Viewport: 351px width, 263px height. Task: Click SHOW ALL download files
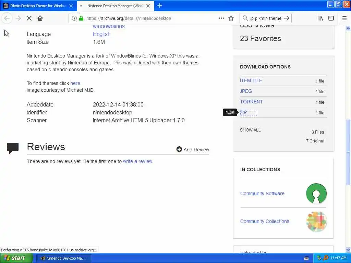250,130
